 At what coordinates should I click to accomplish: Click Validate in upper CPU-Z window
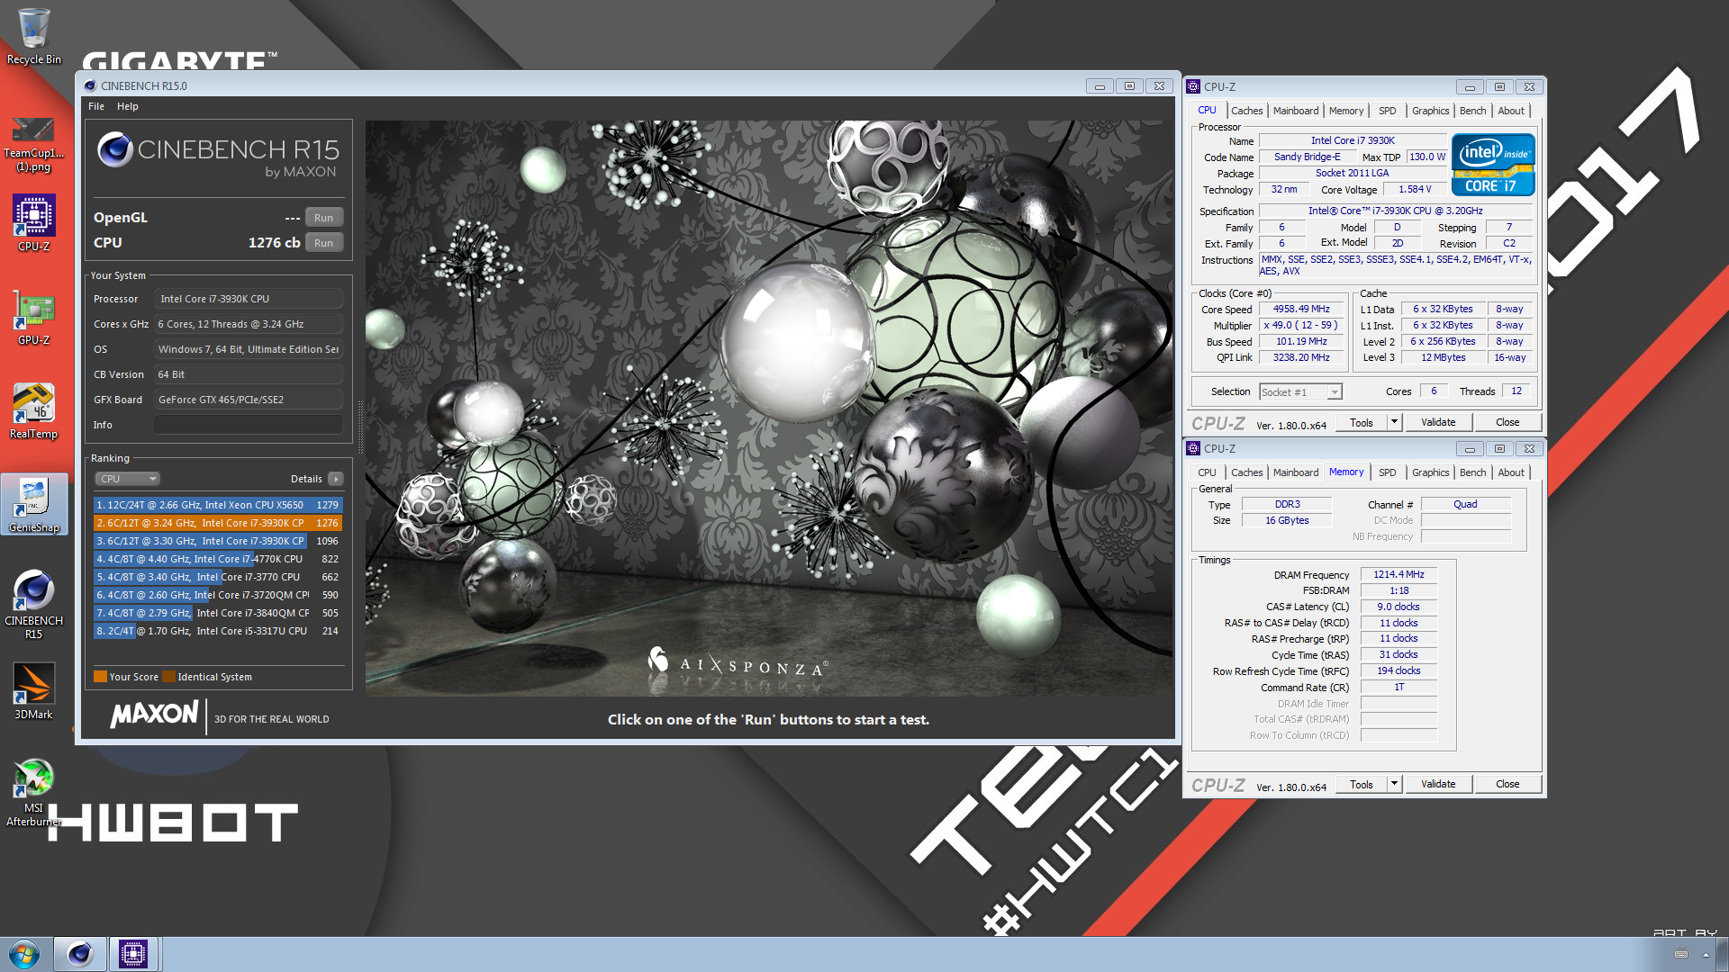(1438, 423)
